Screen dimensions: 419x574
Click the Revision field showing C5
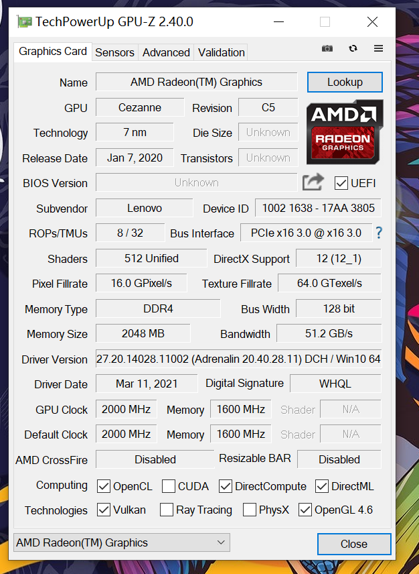268,107
